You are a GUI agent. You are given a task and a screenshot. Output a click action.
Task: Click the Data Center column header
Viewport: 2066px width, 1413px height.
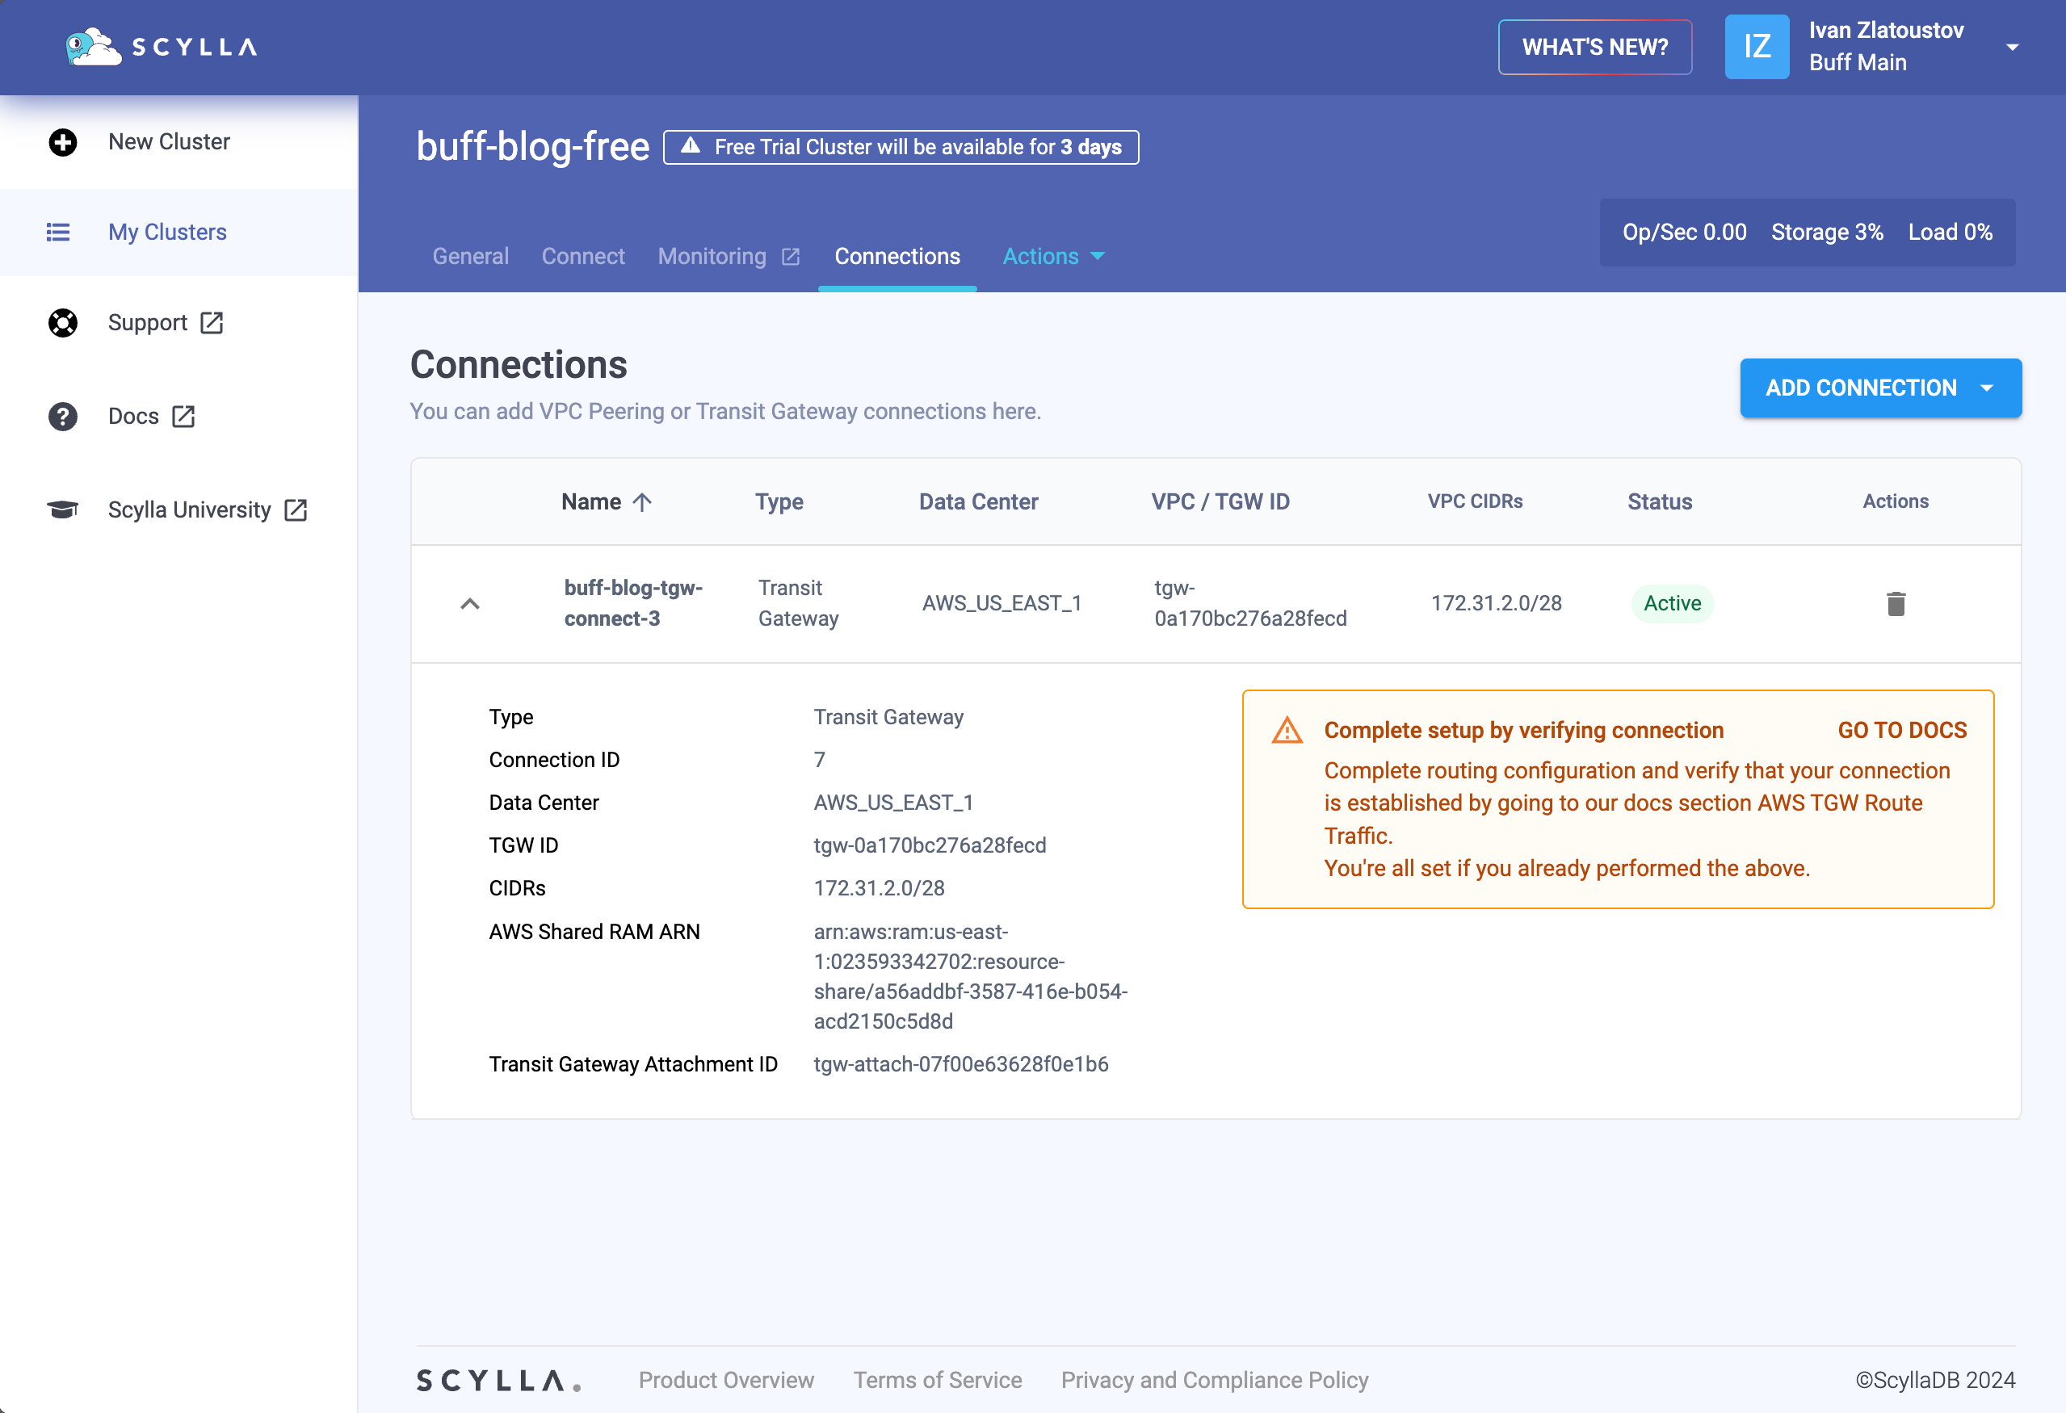(x=978, y=502)
